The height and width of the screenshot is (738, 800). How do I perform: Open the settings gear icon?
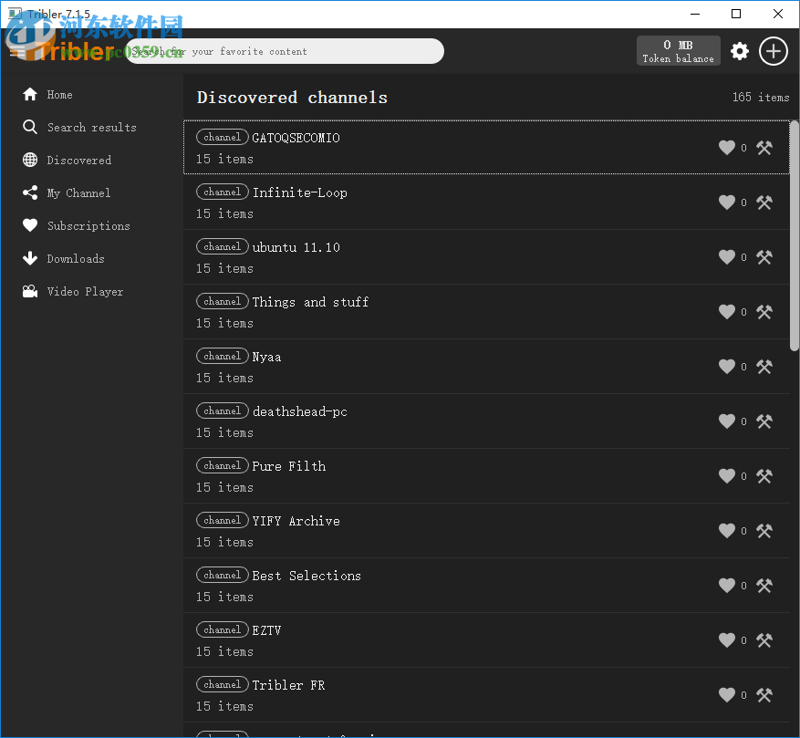click(x=739, y=51)
